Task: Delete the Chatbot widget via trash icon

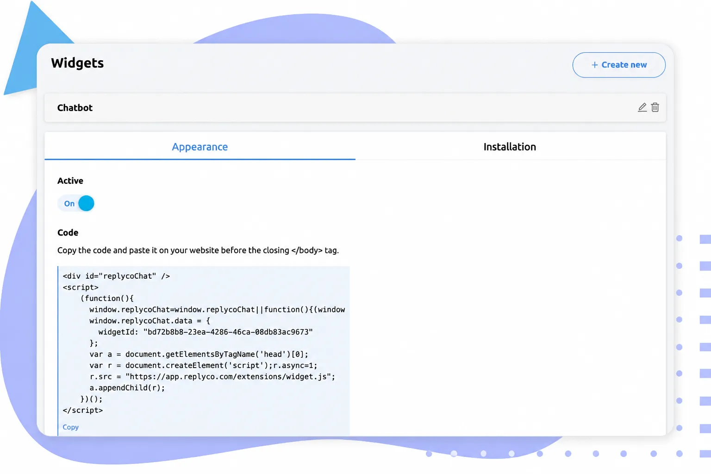Action: pyautogui.click(x=655, y=107)
